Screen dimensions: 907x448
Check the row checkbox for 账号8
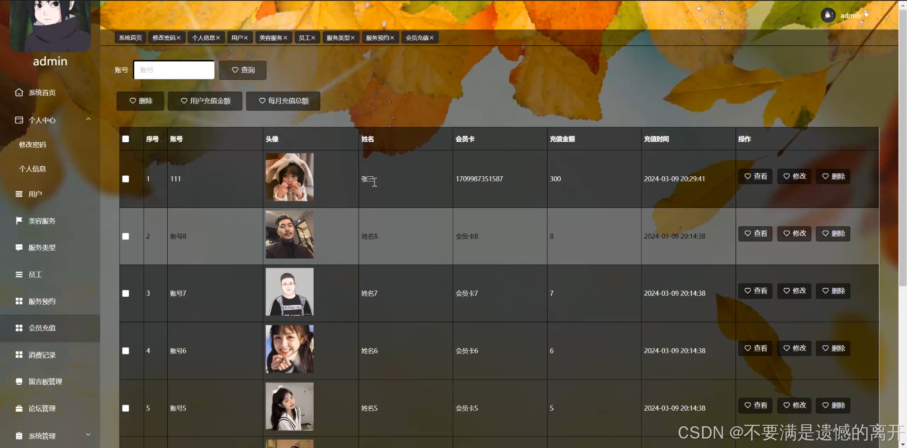point(126,236)
